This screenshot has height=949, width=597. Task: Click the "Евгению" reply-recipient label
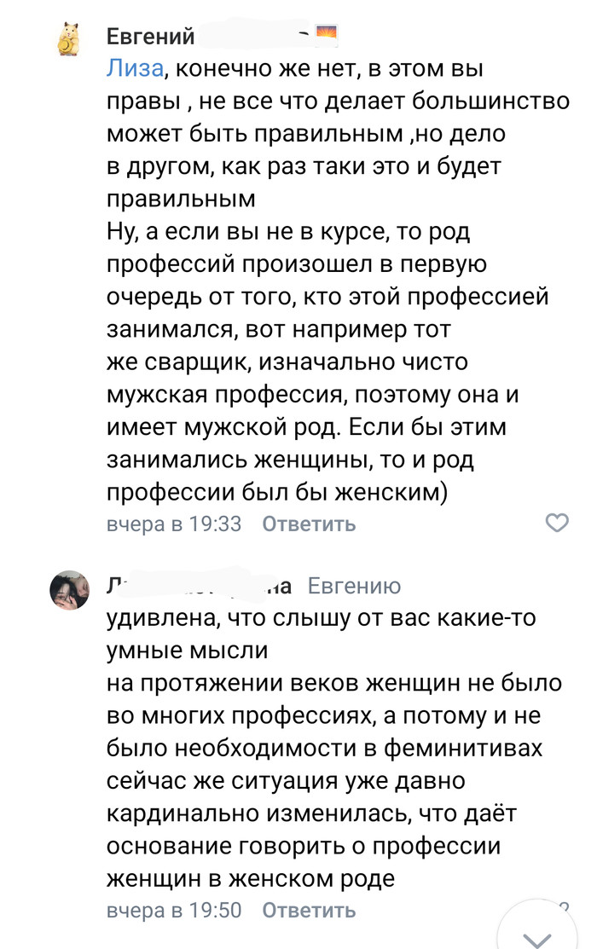pos(353,587)
